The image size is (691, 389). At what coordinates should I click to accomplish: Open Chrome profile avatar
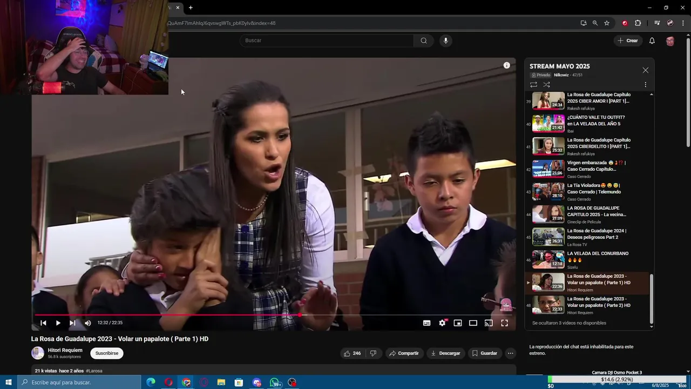[x=670, y=23]
